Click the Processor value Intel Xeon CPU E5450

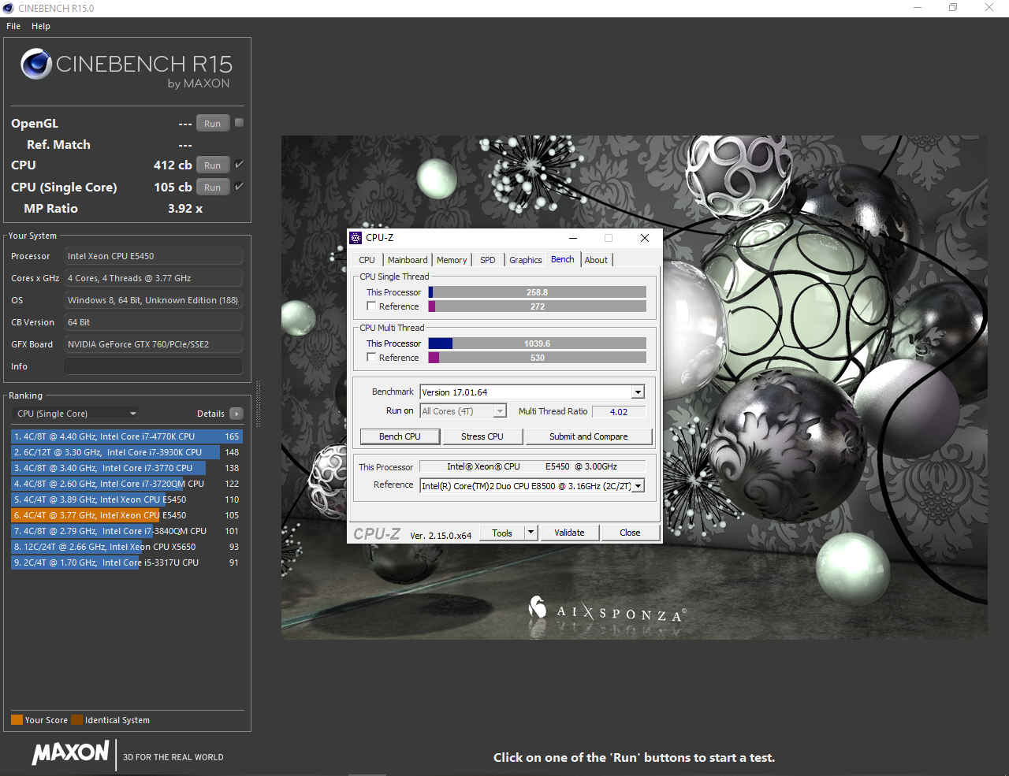[x=153, y=256]
